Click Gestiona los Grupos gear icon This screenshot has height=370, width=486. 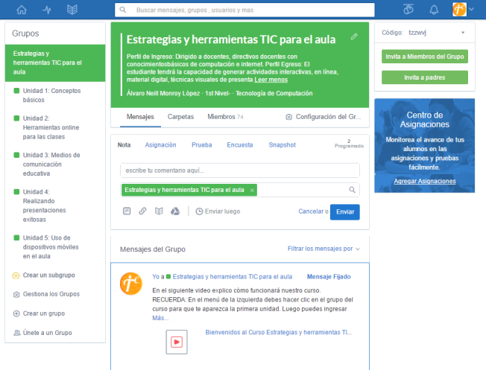16,295
